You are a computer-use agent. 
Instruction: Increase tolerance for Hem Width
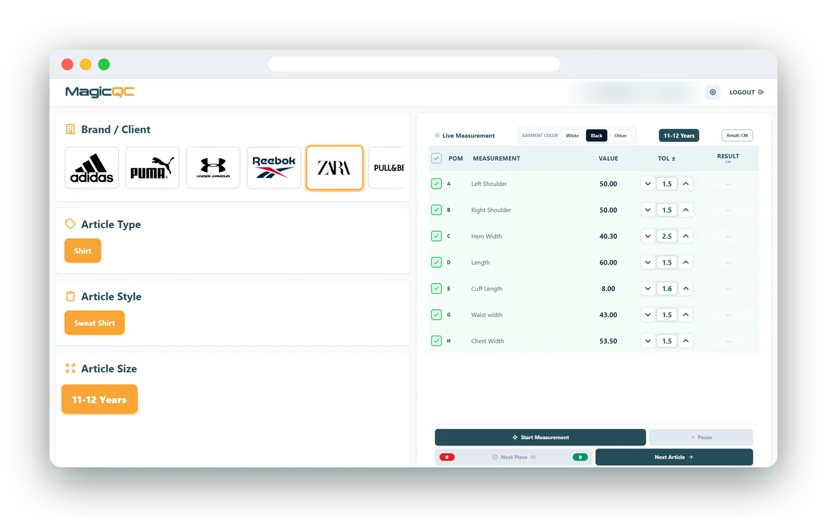click(686, 236)
